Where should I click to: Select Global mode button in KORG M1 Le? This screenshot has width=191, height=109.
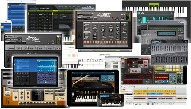pyautogui.click(x=78, y=8)
